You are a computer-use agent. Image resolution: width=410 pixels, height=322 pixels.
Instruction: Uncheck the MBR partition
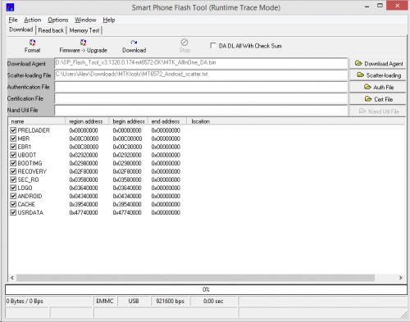13,138
